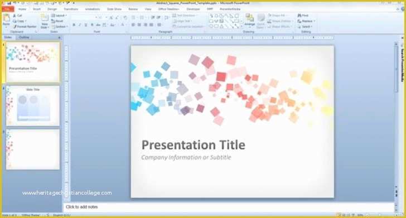Open the File tab
Image resolution: width=406 pixels, height=218 pixels.
click(8, 9)
